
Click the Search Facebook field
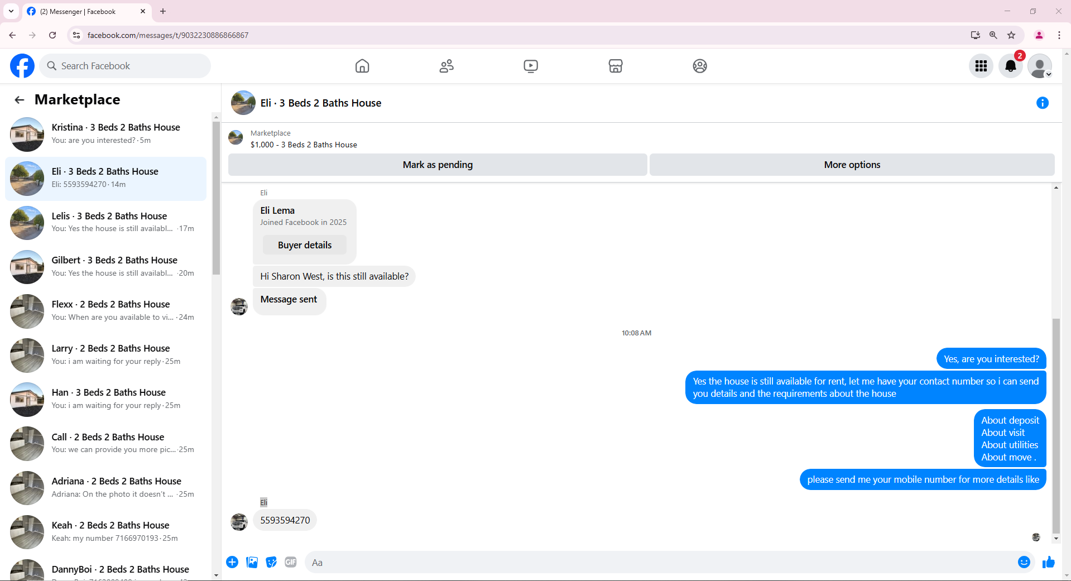(x=126, y=66)
